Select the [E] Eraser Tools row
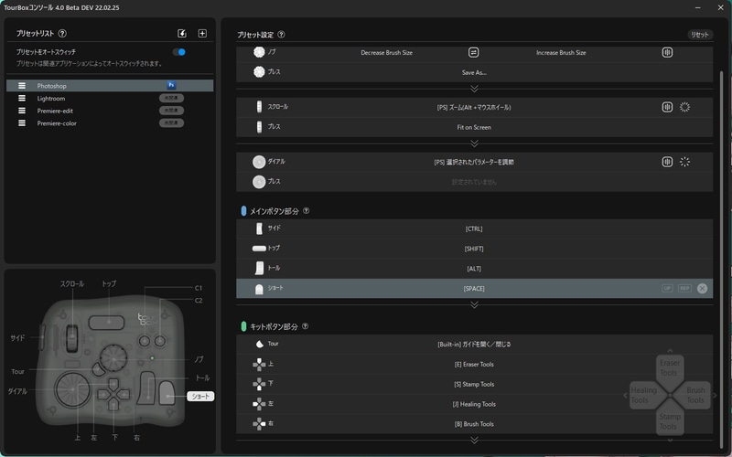Viewport: 732px width, 457px height. coord(474,364)
